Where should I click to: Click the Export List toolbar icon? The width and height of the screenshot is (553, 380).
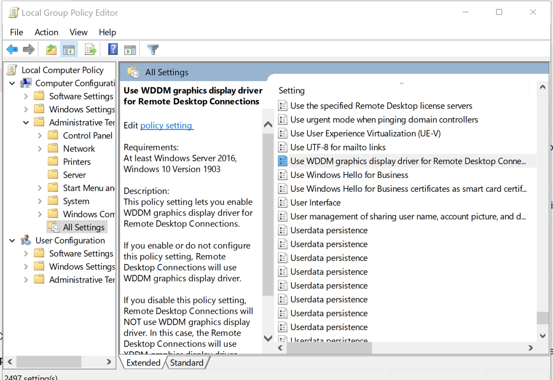[x=91, y=49]
